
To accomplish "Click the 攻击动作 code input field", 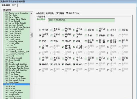I will pyautogui.click(x=81, y=20).
